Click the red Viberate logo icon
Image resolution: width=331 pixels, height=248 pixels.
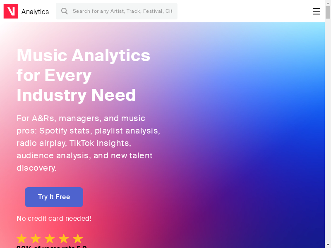click(x=11, y=11)
